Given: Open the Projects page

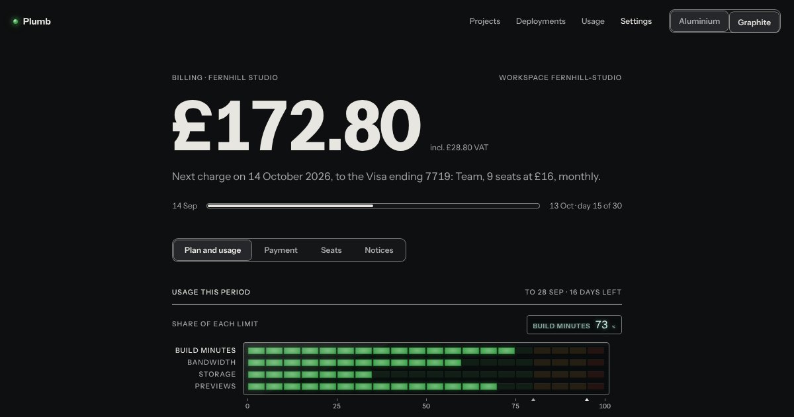Looking at the screenshot, I should [485, 21].
